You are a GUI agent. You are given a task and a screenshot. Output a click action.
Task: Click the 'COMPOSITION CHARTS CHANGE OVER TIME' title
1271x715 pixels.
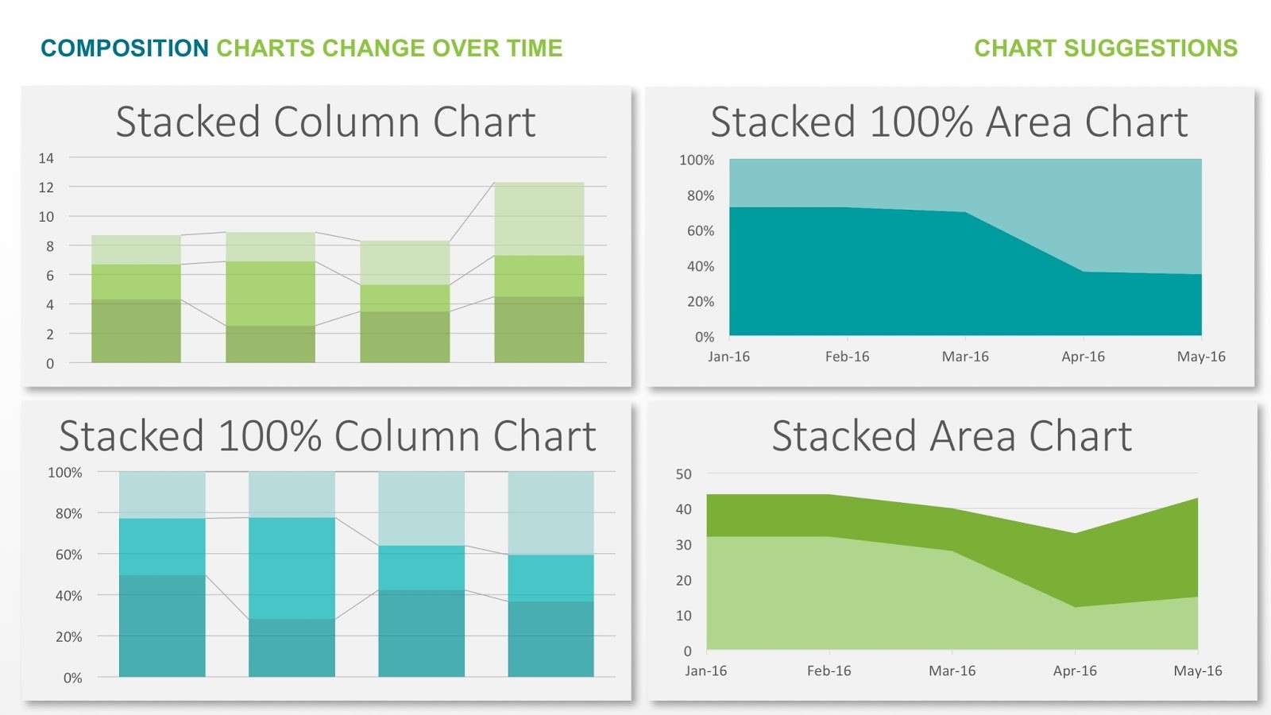[302, 48]
